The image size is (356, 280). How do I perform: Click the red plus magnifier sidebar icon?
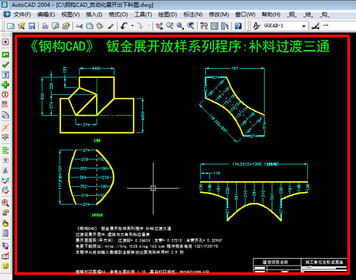[5, 203]
